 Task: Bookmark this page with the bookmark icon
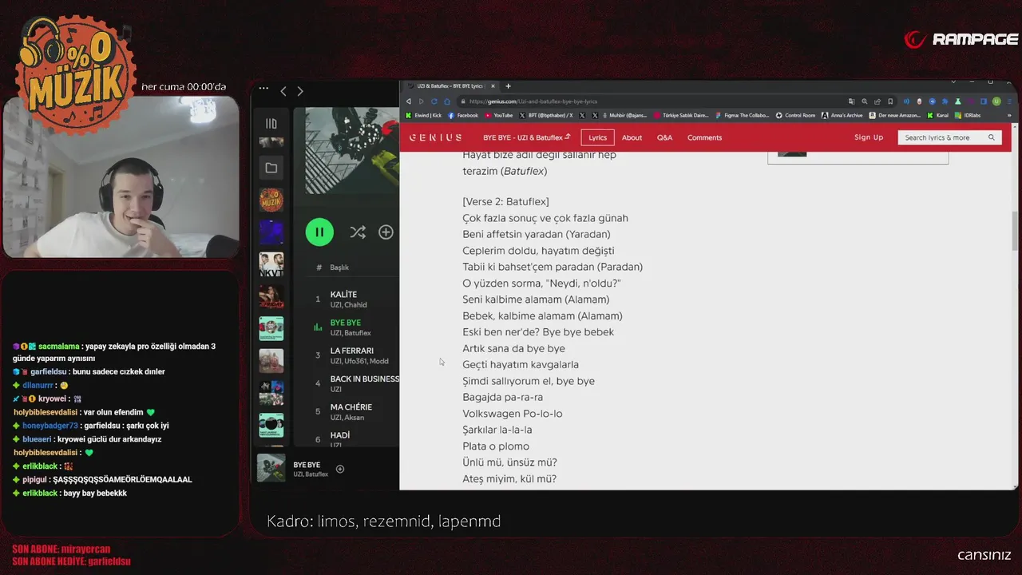pyautogui.click(x=890, y=101)
